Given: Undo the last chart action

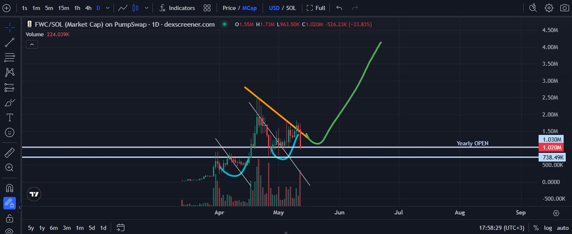Looking at the screenshot, I should point(339,8).
